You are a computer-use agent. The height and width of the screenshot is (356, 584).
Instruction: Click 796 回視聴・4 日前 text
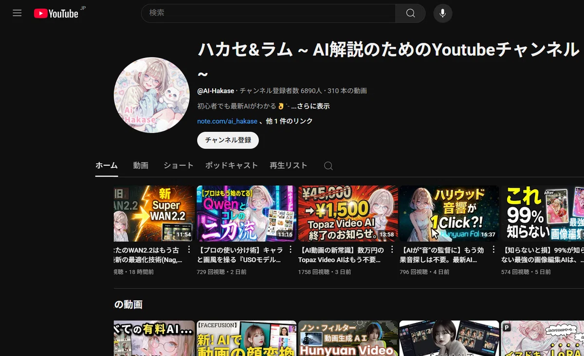click(x=424, y=272)
